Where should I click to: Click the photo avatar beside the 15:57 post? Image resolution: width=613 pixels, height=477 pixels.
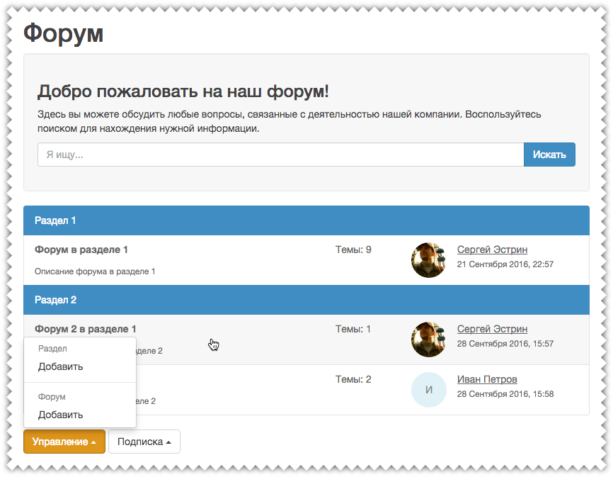(x=428, y=339)
